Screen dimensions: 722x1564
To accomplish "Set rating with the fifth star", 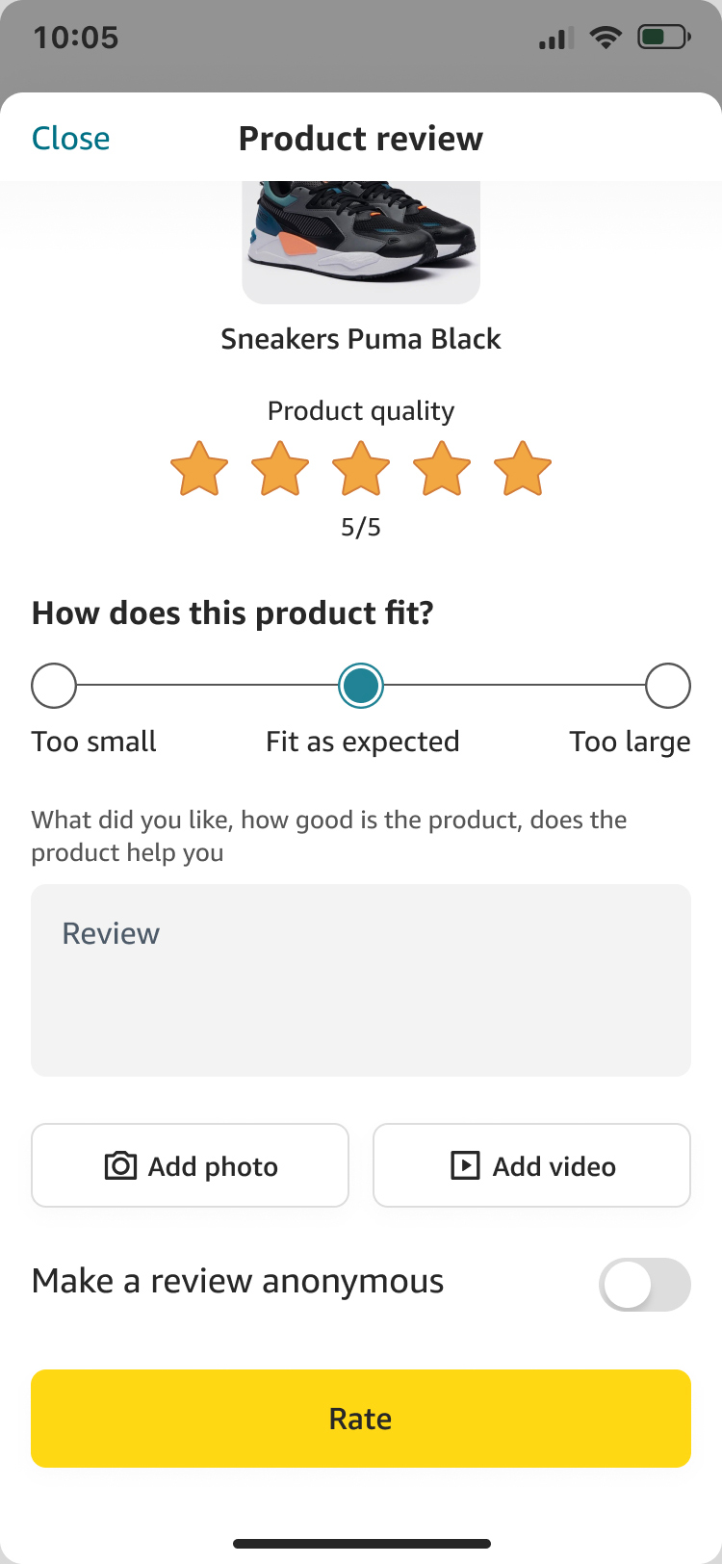I will (523, 469).
